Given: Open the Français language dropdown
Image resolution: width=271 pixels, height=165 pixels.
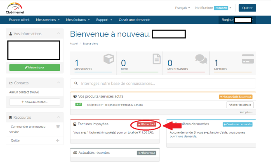Looking at the screenshot, I should 182,8.
